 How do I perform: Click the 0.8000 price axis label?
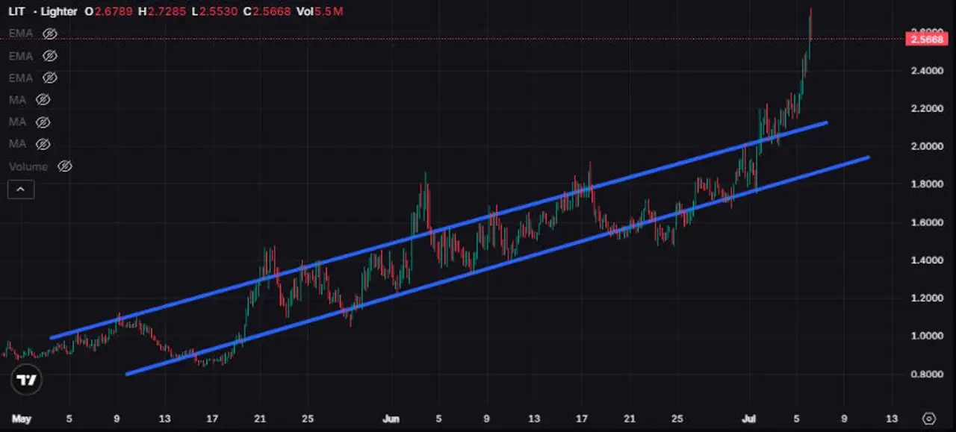pyautogui.click(x=925, y=374)
